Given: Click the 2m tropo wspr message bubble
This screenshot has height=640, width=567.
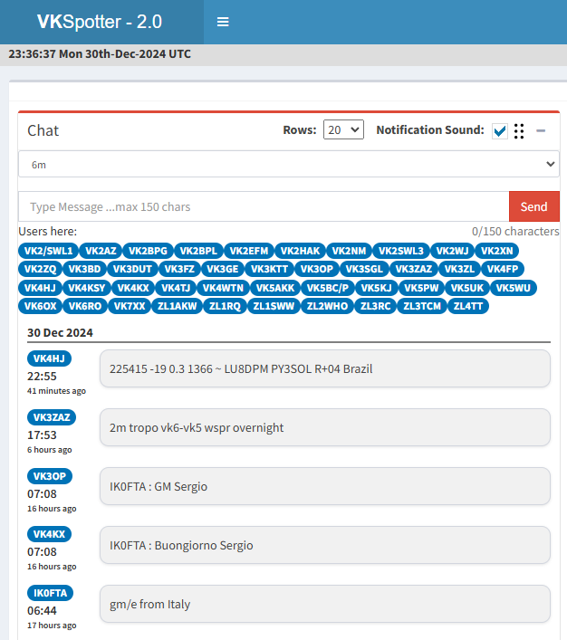Looking at the screenshot, I should point(324,427).
